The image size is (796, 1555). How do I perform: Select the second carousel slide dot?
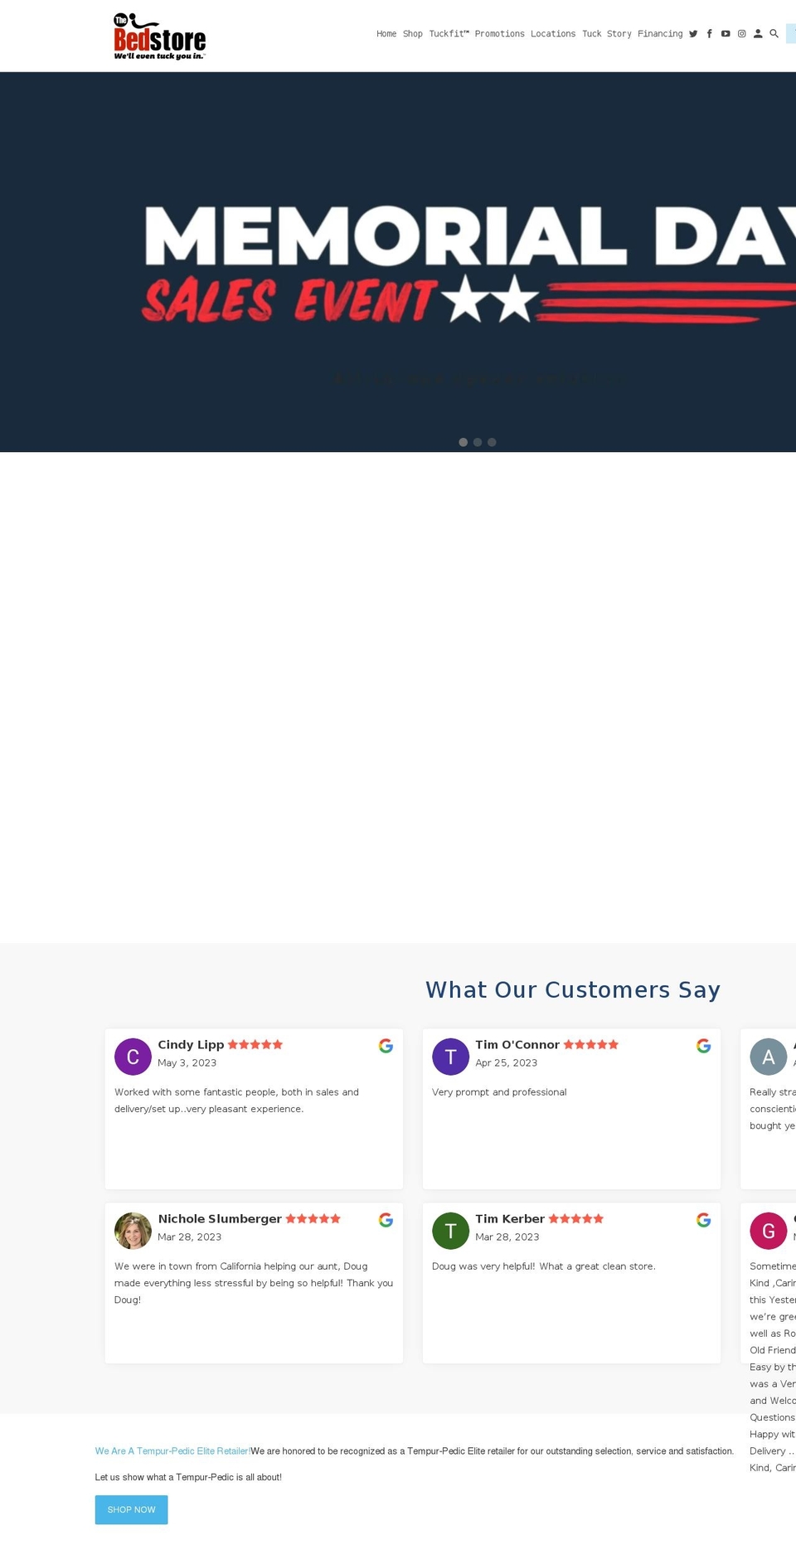pos(478,442)
